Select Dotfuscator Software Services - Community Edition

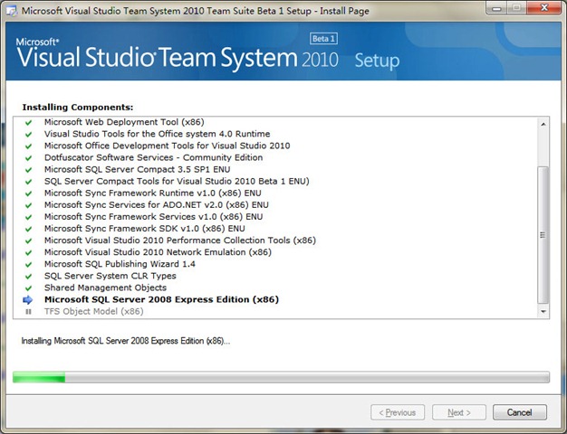click(153, 158)
